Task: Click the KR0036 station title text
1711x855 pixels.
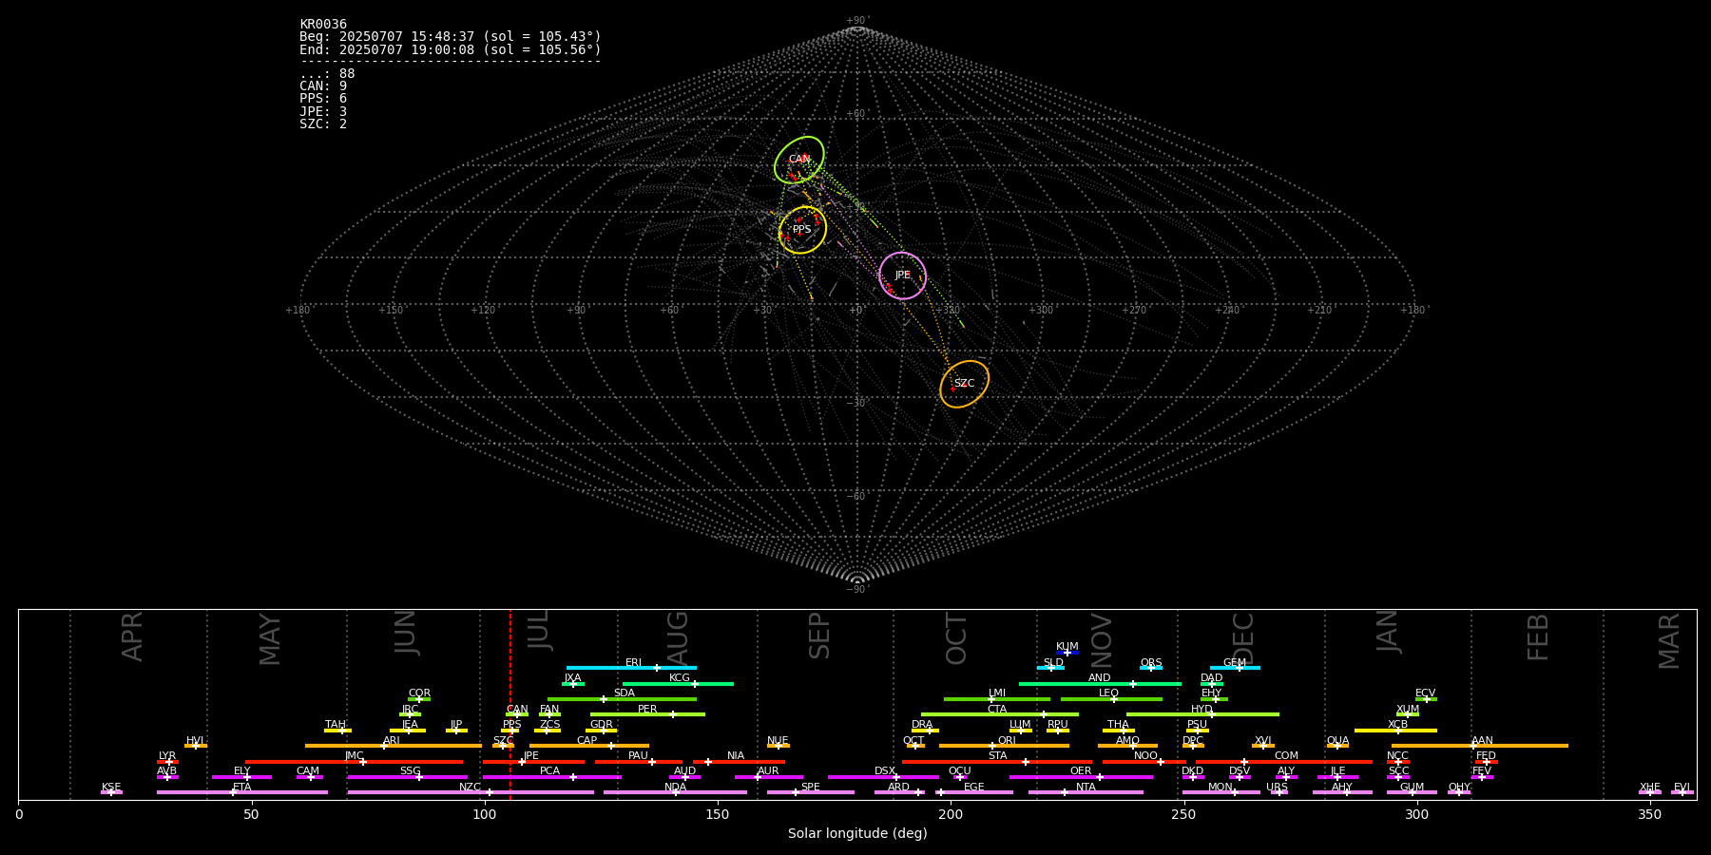Action: tap(323, 25)
